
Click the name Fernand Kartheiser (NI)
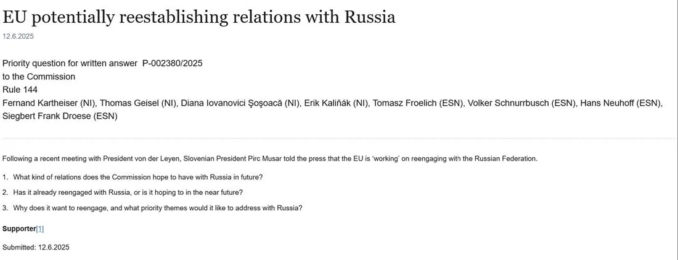pyautogui.click(x=49, y=103)
